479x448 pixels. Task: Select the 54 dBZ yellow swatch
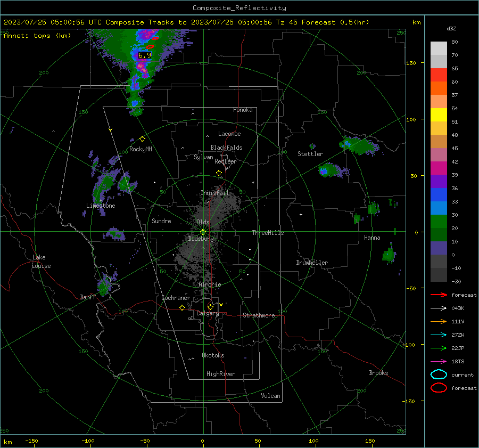(x=439, y=115)
